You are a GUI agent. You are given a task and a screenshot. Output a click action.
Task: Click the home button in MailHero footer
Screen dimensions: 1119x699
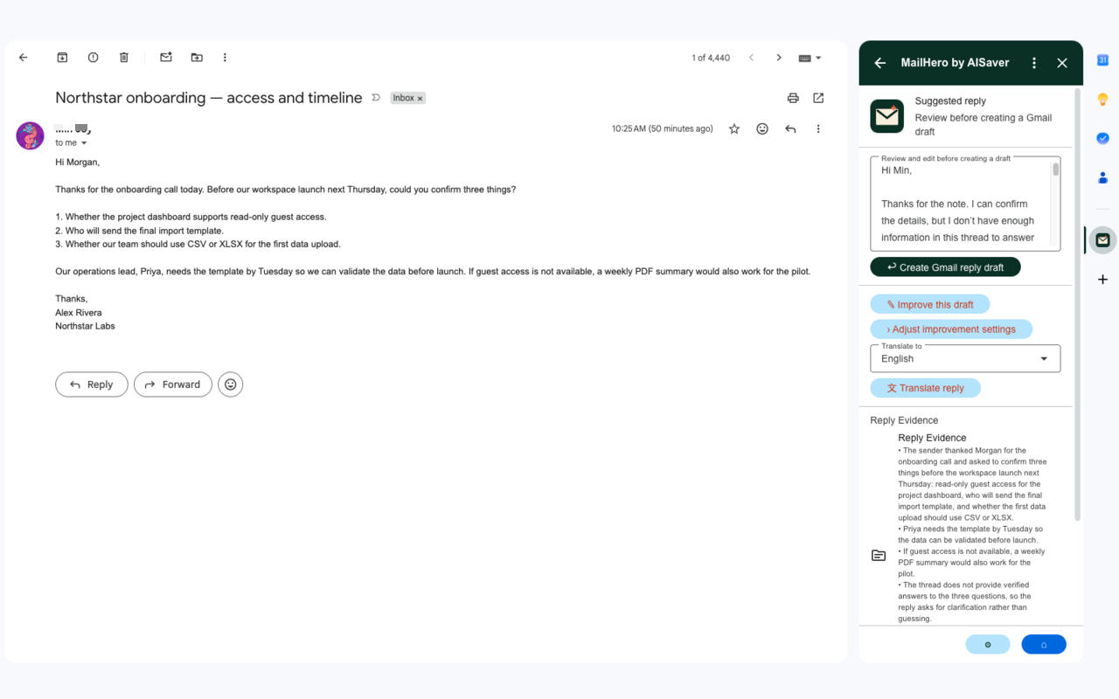click(1044, 645)
